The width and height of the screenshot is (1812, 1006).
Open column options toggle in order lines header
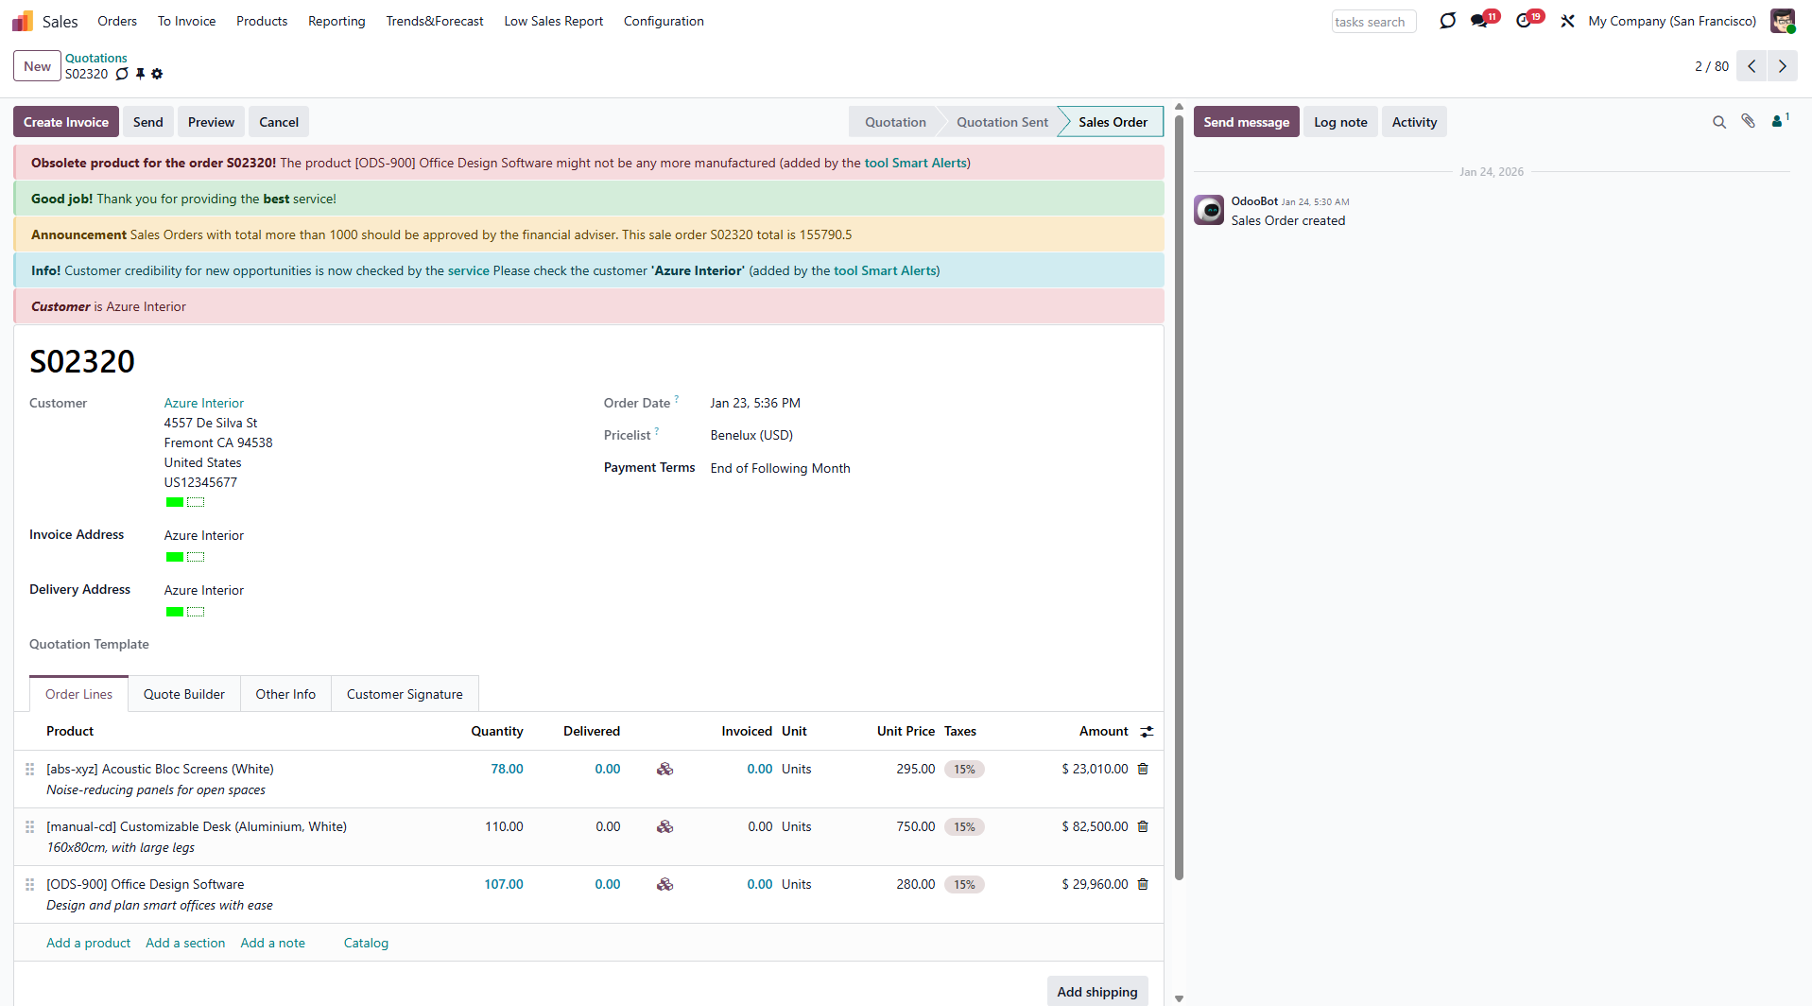(x=1147, y=731)
